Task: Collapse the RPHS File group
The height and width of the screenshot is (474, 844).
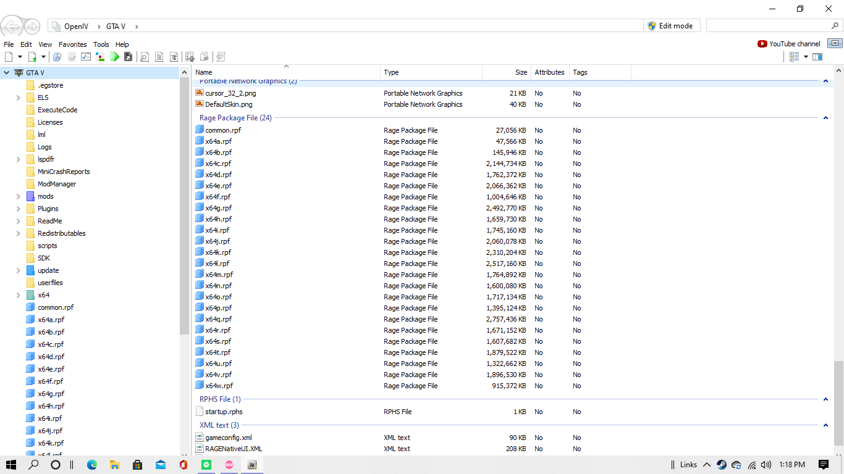Action: [x=825, y=399]
